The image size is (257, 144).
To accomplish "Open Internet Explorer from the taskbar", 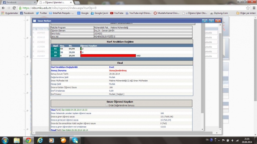I will point(40,140).
